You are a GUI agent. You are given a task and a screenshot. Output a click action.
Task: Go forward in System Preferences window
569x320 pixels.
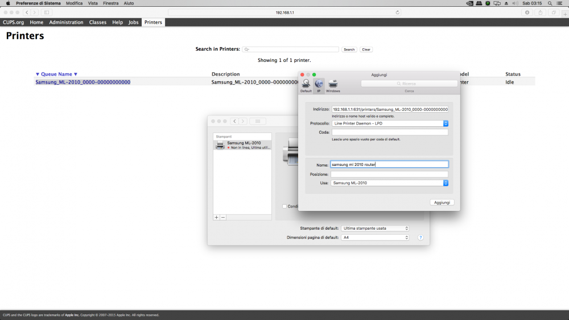pyautogui.click(x=243, y=121)
